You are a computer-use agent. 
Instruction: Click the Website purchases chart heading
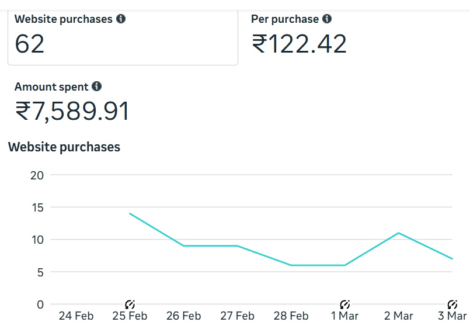(x=64, y=147)
